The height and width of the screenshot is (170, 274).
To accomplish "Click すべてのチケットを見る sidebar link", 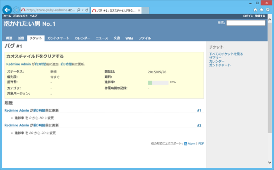I will pyautogui.click(x=226, y=54).
